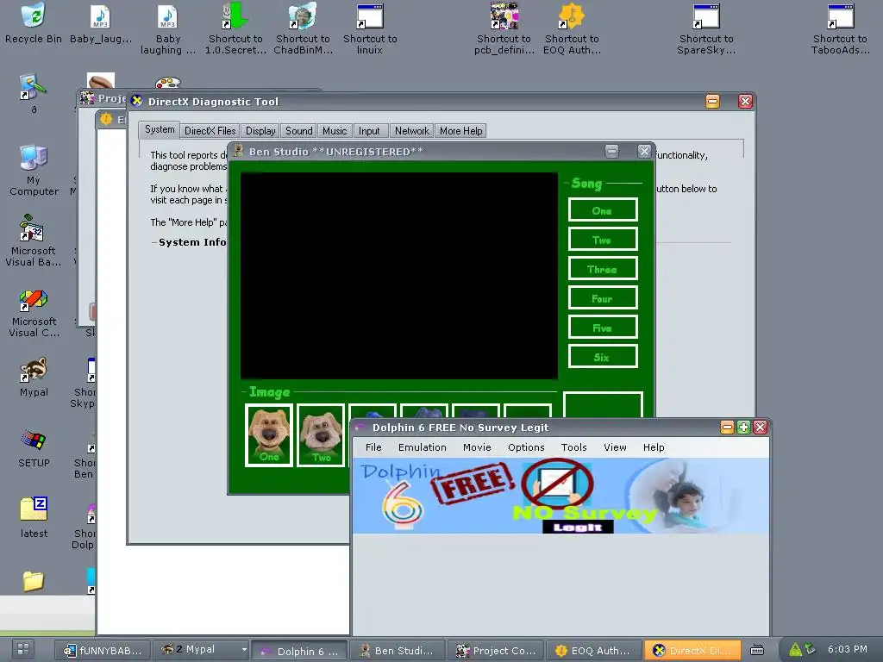
Task: Open the Display tab in DirectX tool
Action: pyautogui.click(x=260, y=131)
